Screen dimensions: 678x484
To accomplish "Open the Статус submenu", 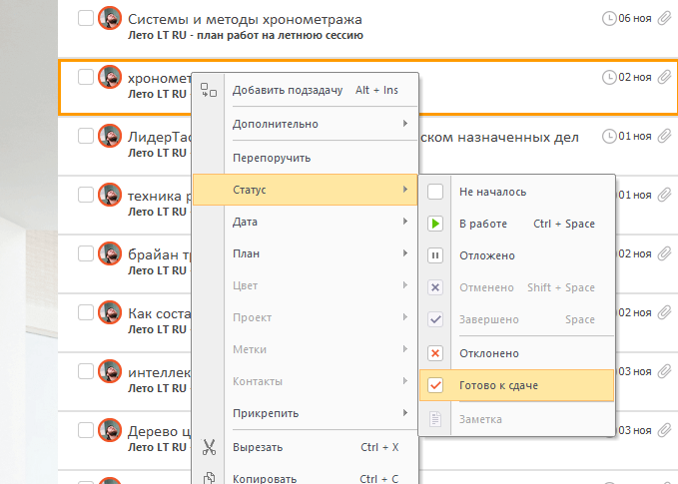I will pyautogui.click(x=306, y=190).
